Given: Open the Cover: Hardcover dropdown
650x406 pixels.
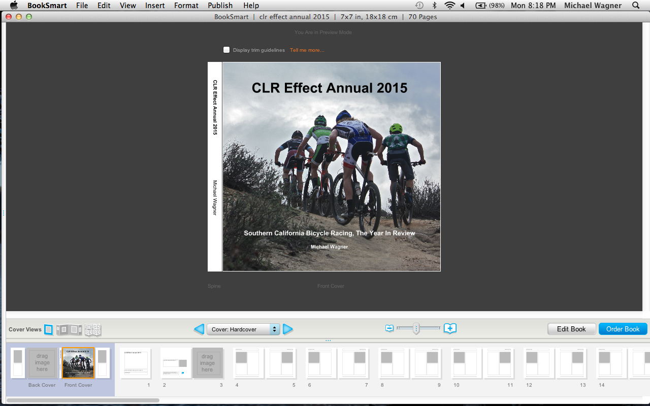Looking at the screenshot, I should (x=243, y=329).
